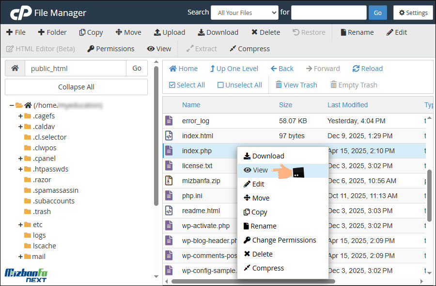The image size is (436, 286).
Task: Expand the mail folder in tree
Action: [x=20, y=257]
